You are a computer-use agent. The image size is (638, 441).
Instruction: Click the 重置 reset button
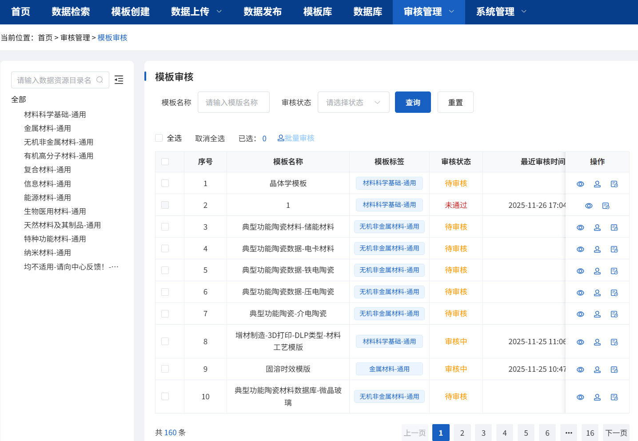(x=455, y=102)
